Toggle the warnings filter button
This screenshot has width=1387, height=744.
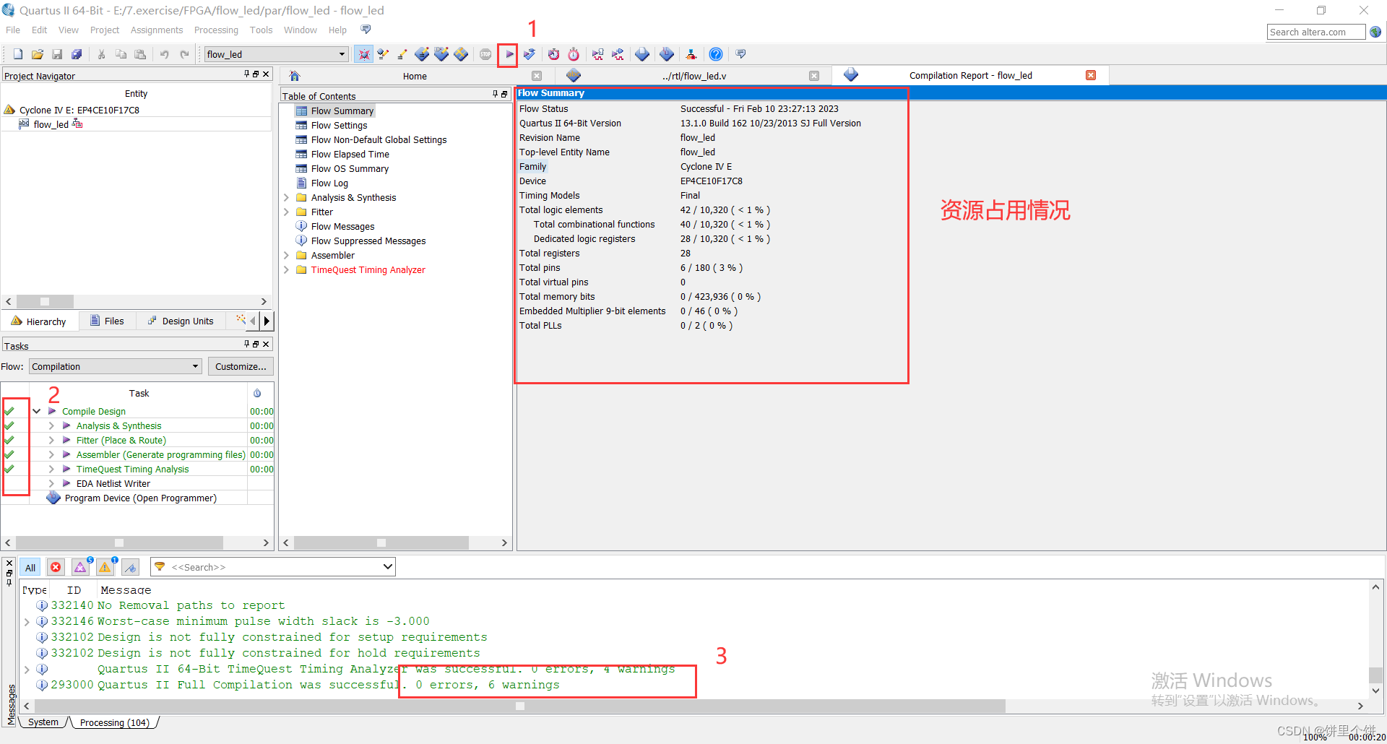(x=105, y=568)
